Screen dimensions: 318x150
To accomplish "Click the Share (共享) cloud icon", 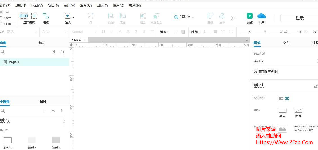I will pos(261,16).
